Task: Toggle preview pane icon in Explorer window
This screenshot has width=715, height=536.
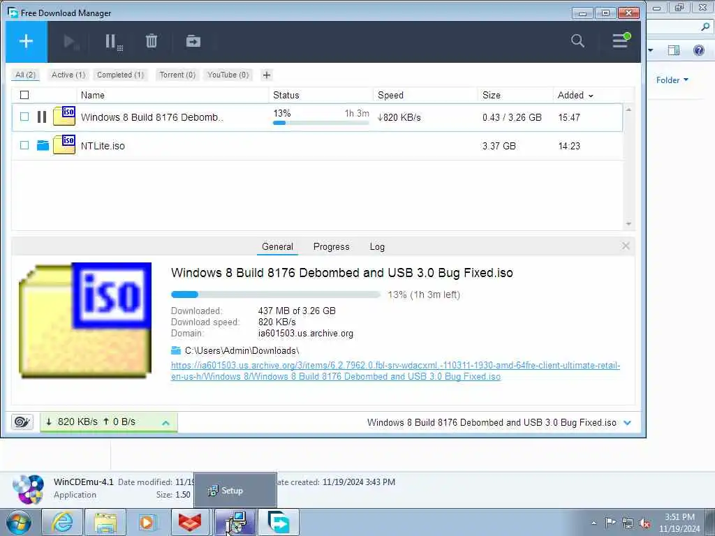Action: [x=674, y=50]
